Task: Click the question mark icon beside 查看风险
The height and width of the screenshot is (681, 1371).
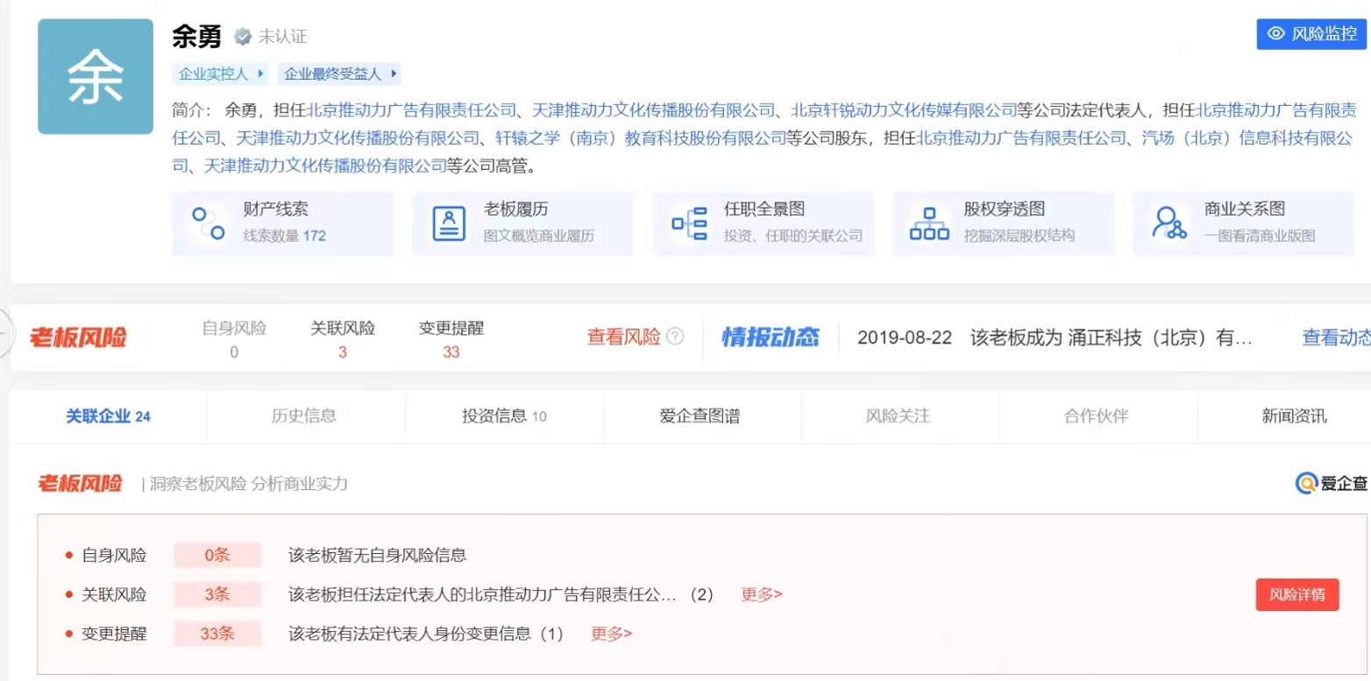Action: click(675, 337)
